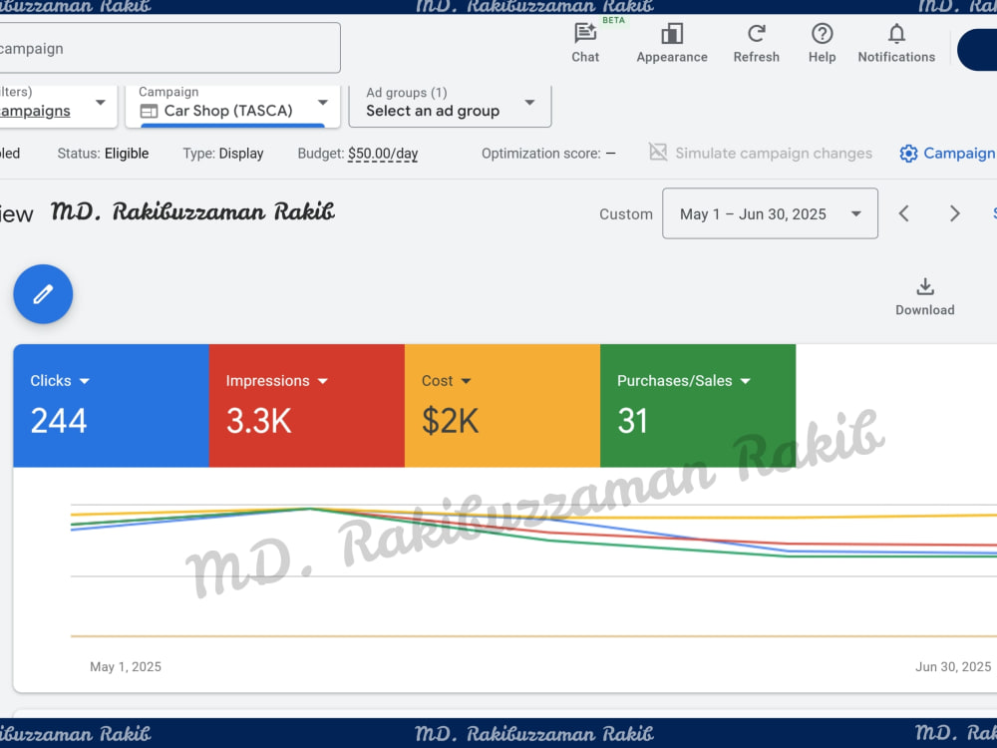Click the Simulate campaign changes icon
Screen dimensions: 997x748
click(x=657, y=153)
